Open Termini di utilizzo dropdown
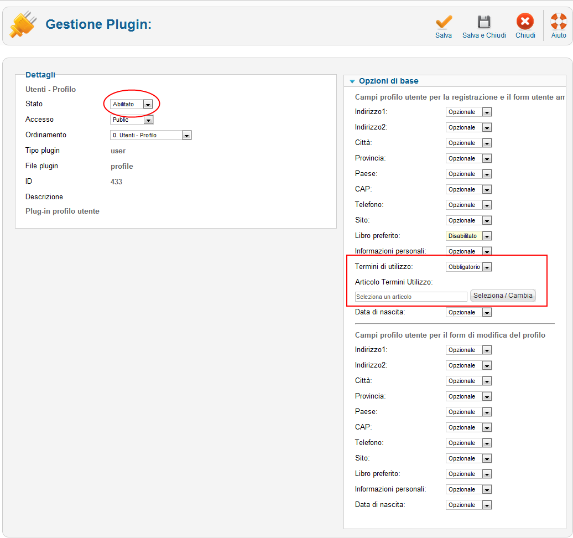The image size is (573, 538). (x=468, y=267)
